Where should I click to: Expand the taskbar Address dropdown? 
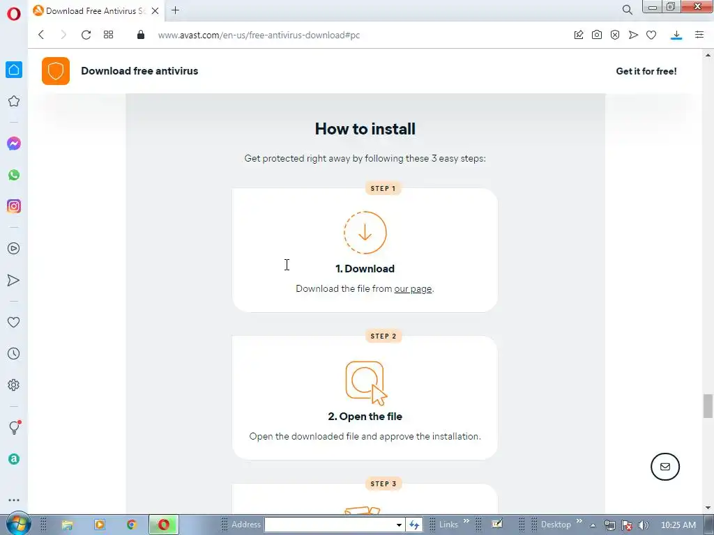(399, 525)
